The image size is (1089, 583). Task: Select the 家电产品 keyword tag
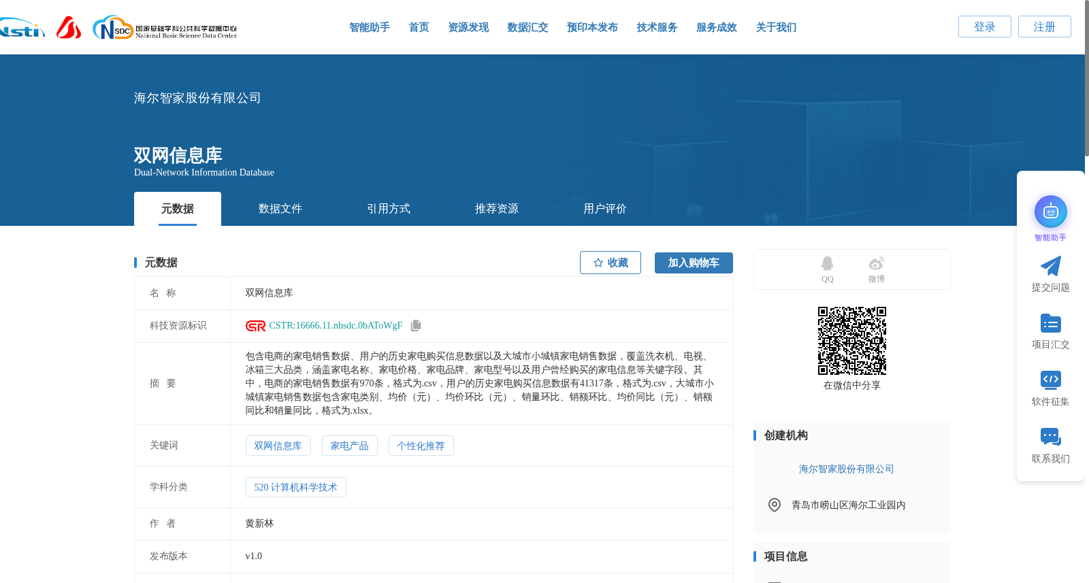(349, 446)
